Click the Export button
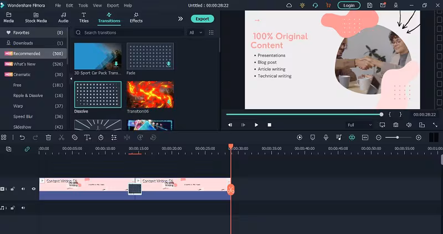The height and width of the screenshot is (234, 443). [202, 19]
